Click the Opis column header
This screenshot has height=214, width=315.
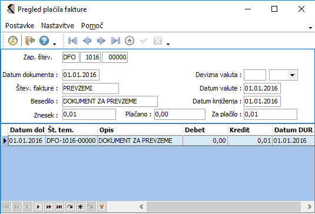point(140,130)
